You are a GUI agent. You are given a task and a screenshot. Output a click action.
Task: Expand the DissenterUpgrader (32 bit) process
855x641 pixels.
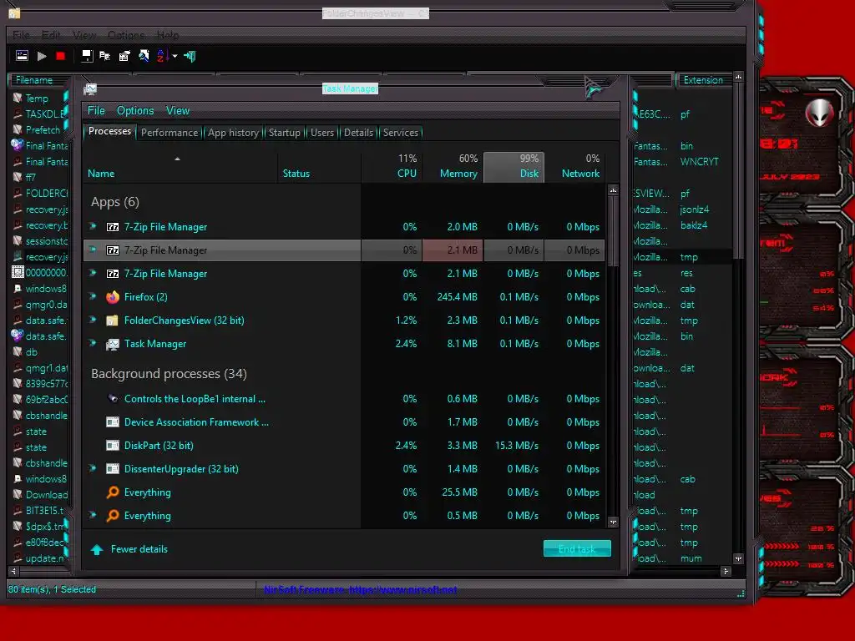point(93,468)
